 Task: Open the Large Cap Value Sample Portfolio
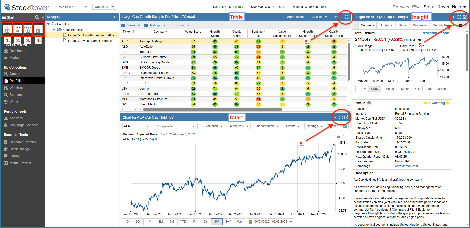(x=91, y=41)
